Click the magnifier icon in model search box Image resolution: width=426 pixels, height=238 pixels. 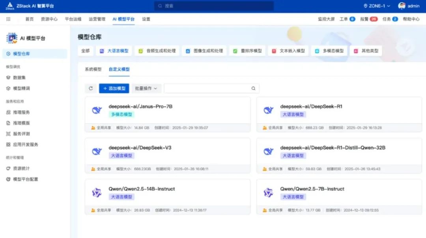pyautogui.click(x=253, y=88)
